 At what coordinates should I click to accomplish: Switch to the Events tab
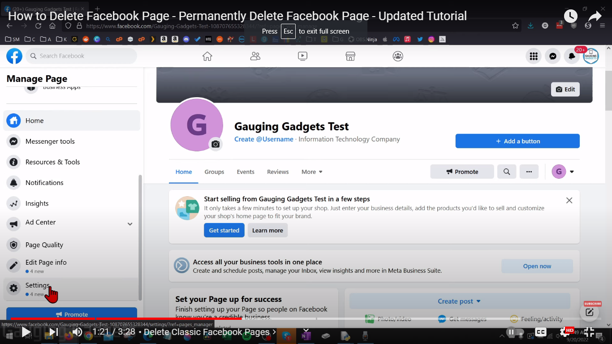tap(245, 172)
